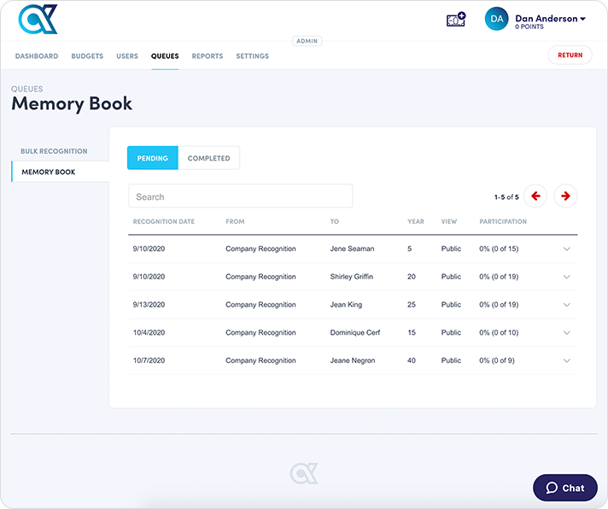Image resolution: width=608 pixels, height=509 pixels.
Task: Expand the Jean King row
Action: 567,305
